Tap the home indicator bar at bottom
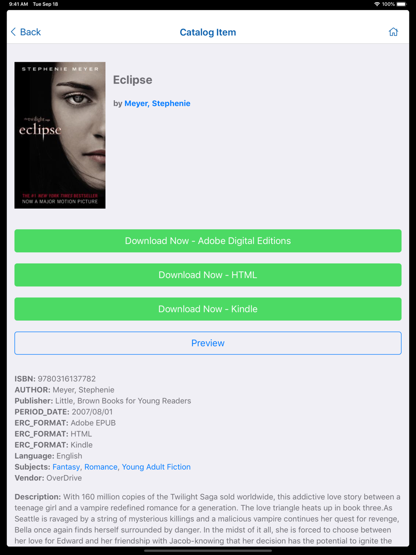Viewport: 416px width, 555px height. [x=208, y=550]
